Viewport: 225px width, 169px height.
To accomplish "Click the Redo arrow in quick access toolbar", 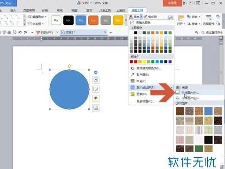I will (25, 32).
